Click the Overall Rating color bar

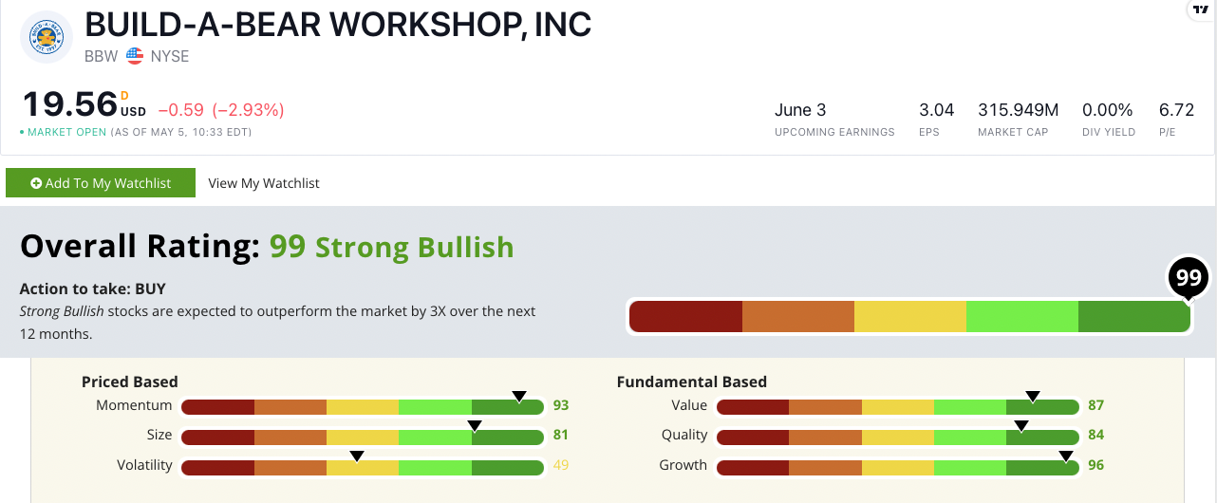coord(909,317)
